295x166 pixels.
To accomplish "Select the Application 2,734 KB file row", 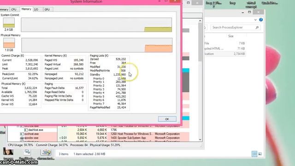I will [x=225, y=54].
